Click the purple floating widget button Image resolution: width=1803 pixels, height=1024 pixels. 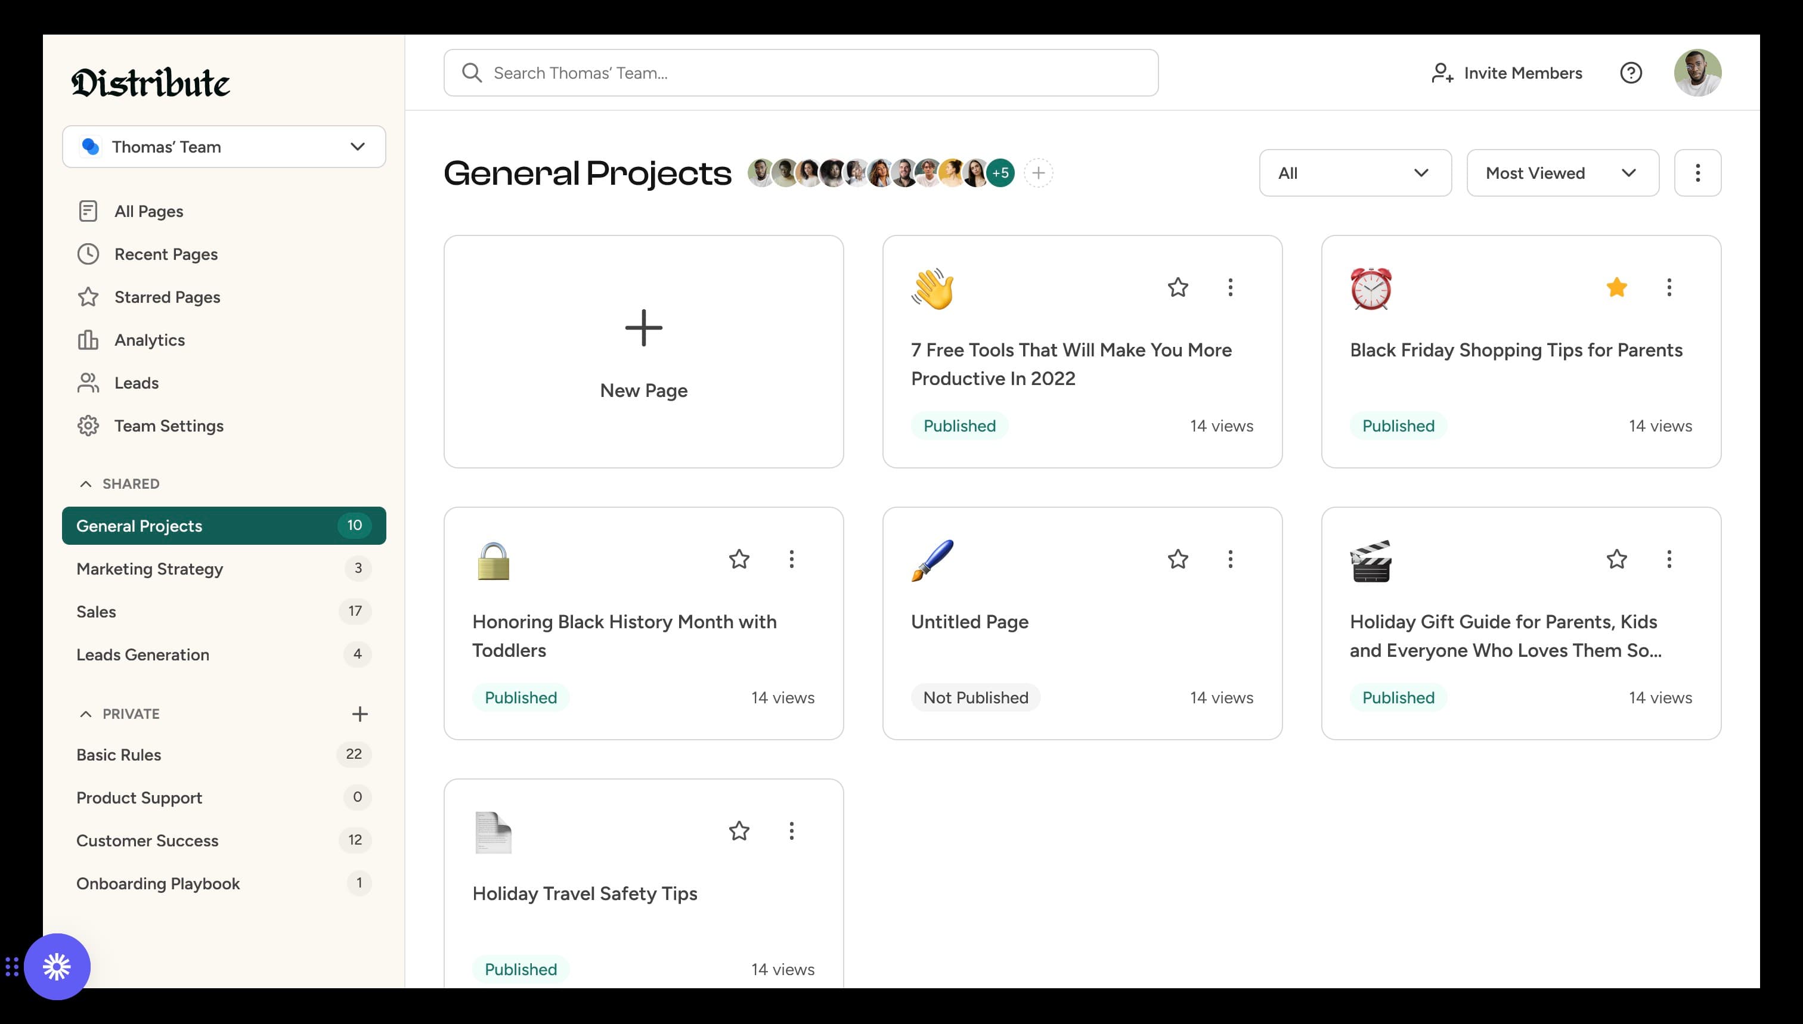[57, 966]
